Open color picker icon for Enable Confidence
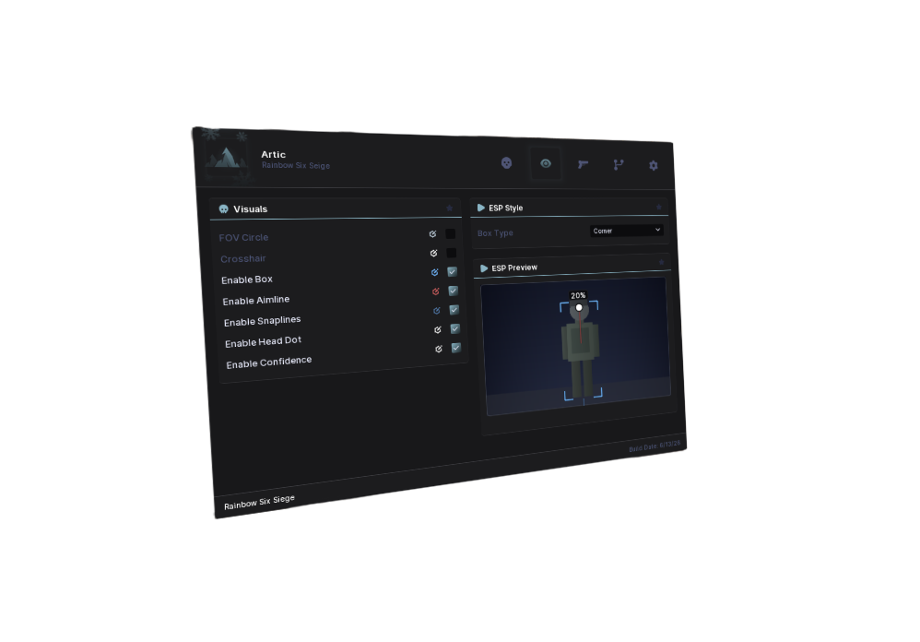 [438, 349]
